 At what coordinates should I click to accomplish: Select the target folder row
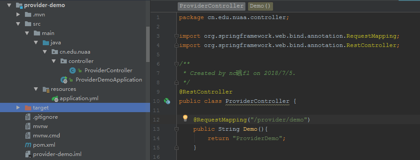pyautogui.click(x=75, y=108)
